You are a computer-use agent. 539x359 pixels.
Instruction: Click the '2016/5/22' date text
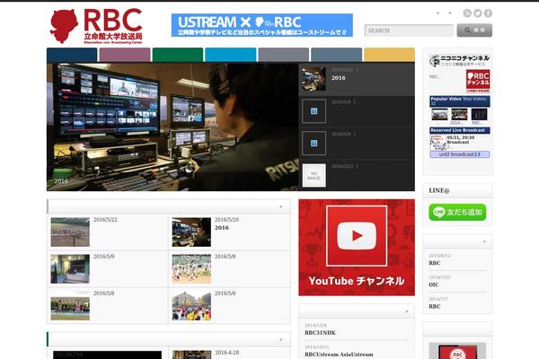(x=105, y=220)
